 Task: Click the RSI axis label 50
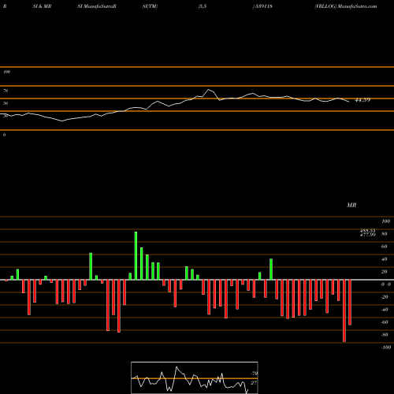pos(6,103)
